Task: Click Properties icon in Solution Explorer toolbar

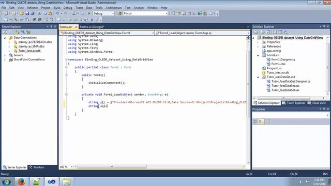Action: click(x=255, y=32)
